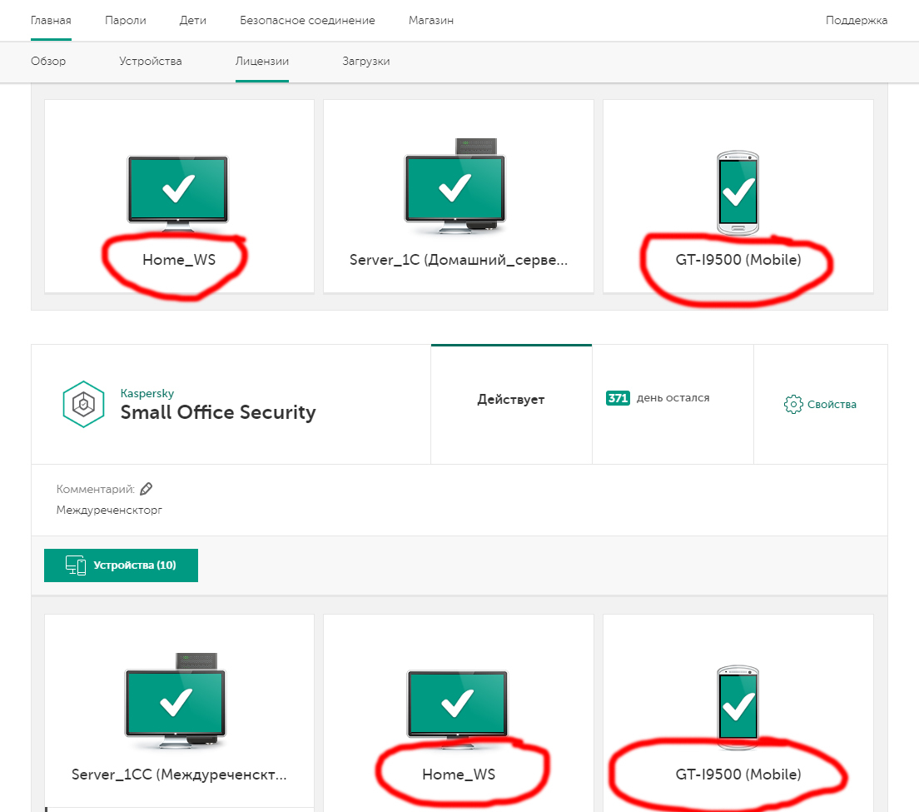Open the Магазин tab
The height and width of the screenshot is (812, 919).
click(x=431, y=21)
